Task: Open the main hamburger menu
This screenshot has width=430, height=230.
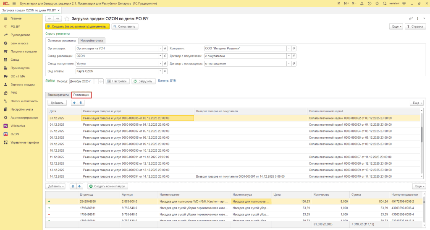Action: tap(14, 3)
